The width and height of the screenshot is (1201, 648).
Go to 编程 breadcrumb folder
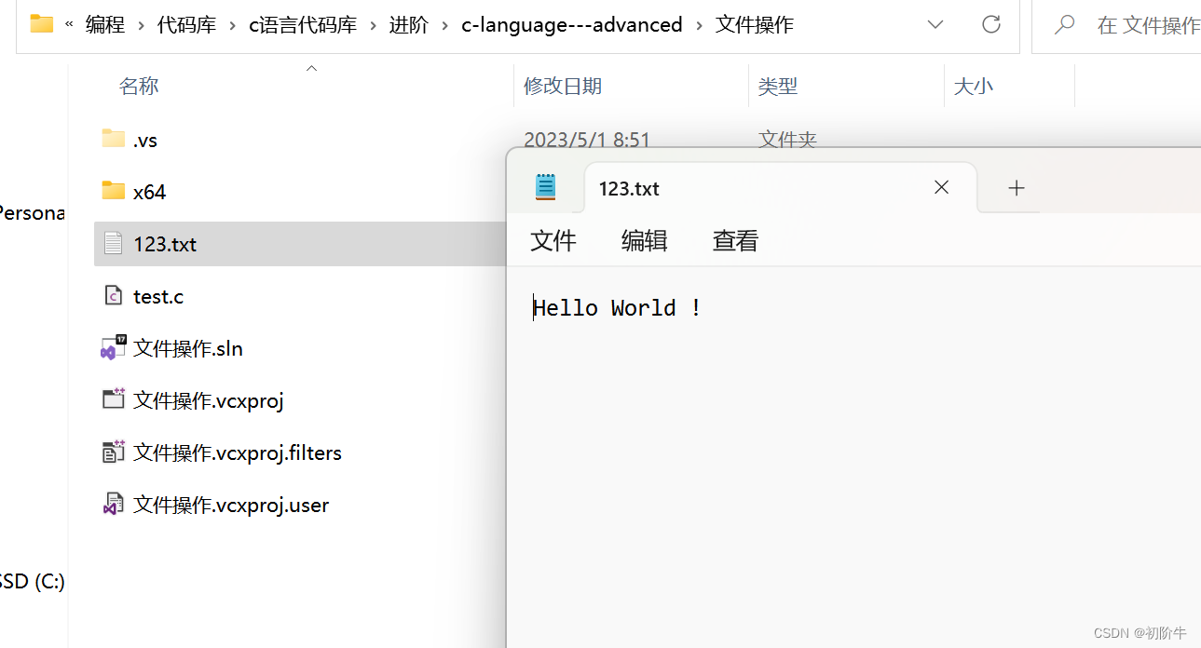[105, 25]
